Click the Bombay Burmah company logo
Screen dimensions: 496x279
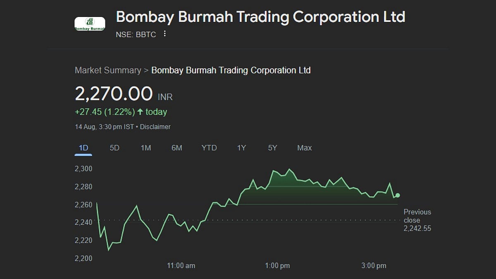pyautogui.click(x=89, y=24)
